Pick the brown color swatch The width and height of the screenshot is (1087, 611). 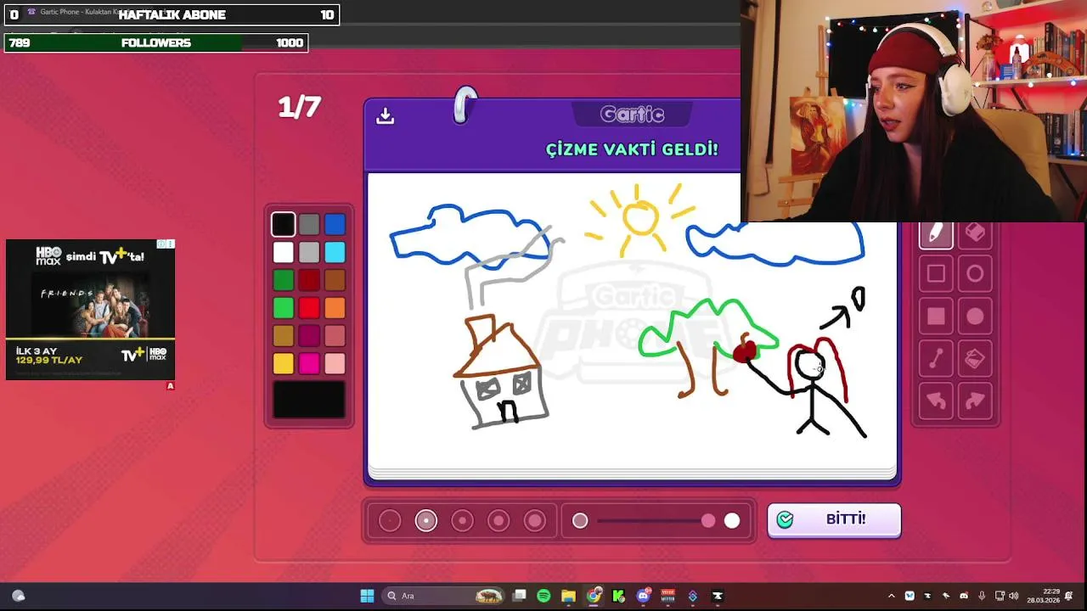(335, 280)
